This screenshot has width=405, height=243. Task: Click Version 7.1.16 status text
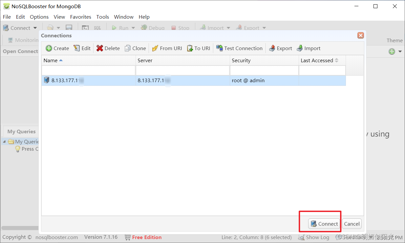101,237
